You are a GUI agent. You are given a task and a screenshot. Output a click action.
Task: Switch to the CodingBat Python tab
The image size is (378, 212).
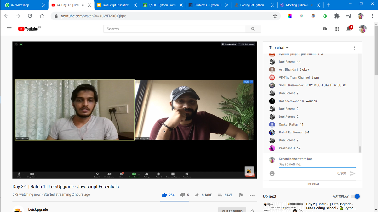[x=254, y=5]
